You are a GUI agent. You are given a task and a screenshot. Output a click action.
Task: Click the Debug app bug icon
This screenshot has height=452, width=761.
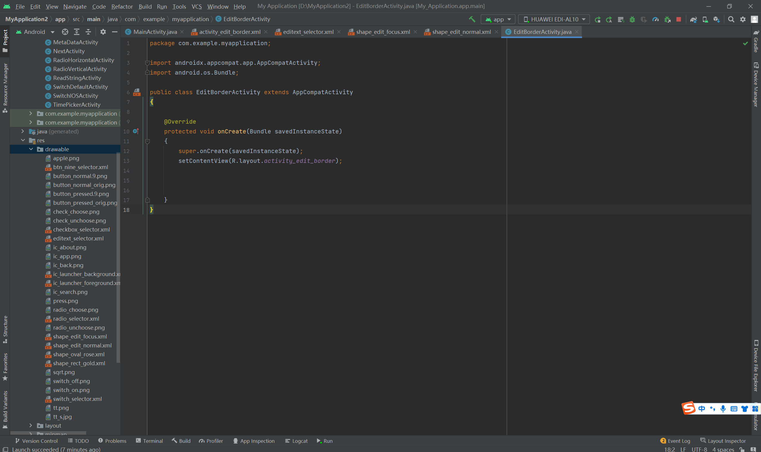[x=632, y=19]
